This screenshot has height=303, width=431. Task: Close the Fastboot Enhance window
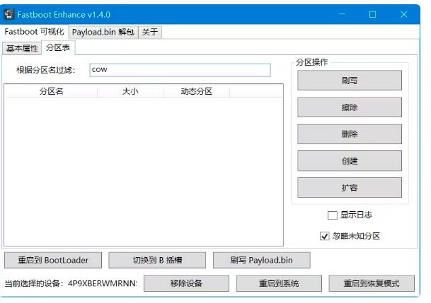click(403, 14)
